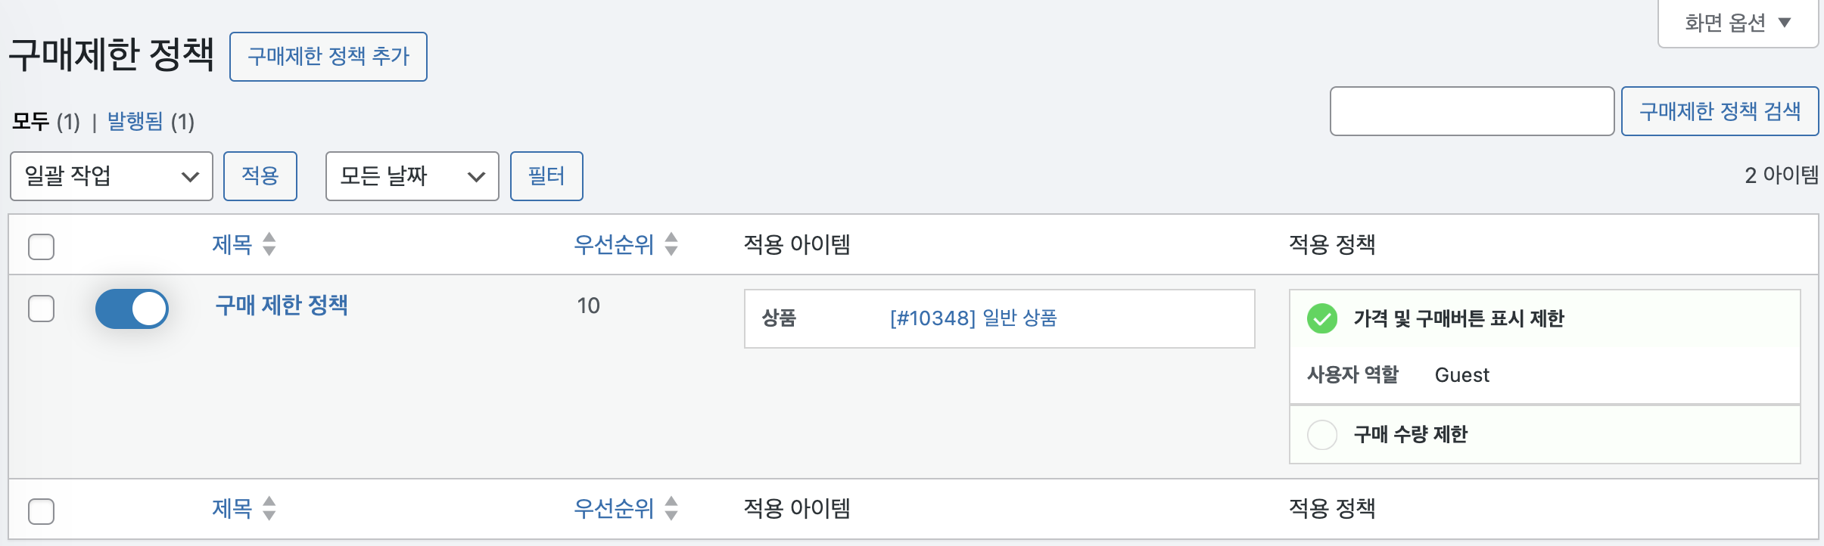Expand the 화면 옵션 screen options panel
This screenshot has width=1824, height=546.
(x=1737, y=23)
